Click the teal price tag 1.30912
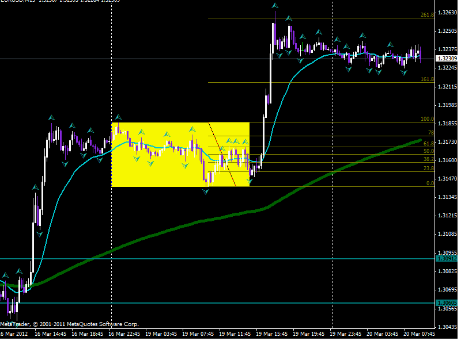Screen dimensions: 461x345 (x=447, y=258)
